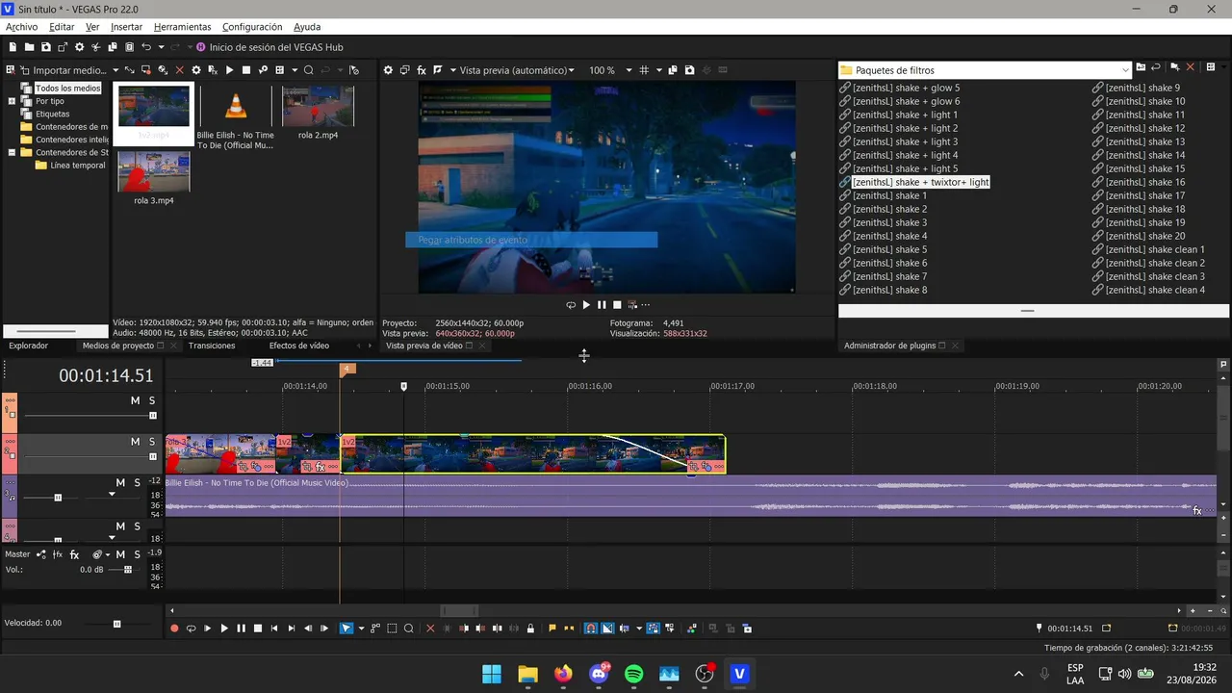The height and width of the screenshot is (693, 1232).
Task: Toggle snapping with the magnet icon
Action: coord(591,629)
